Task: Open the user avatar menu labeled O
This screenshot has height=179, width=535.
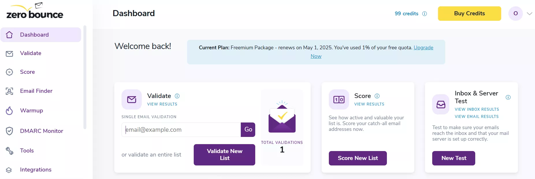Action: tap(515, 14)
